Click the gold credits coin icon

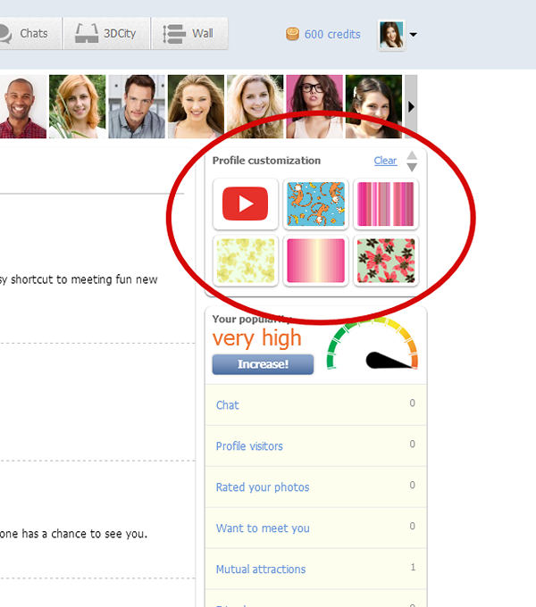point(291,34)
